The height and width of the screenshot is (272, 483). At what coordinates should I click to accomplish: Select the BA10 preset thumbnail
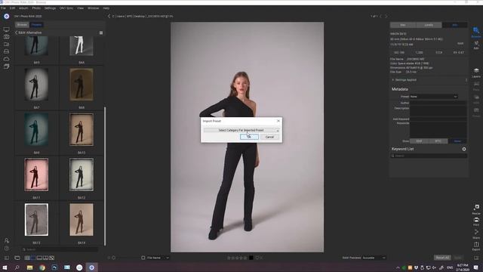point(82,129)
